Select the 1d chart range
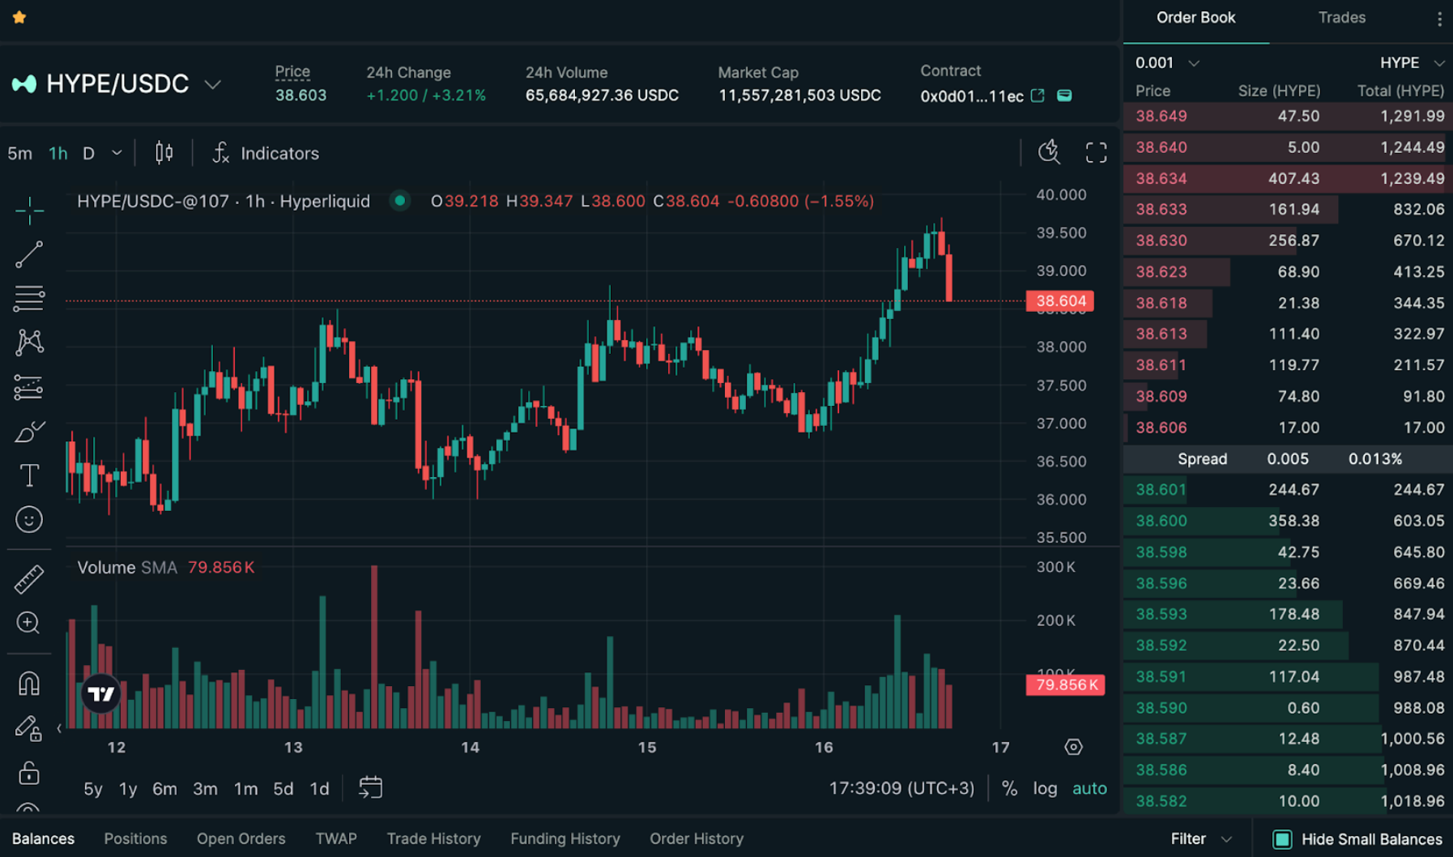1453x857 pixels. point(318,787)
